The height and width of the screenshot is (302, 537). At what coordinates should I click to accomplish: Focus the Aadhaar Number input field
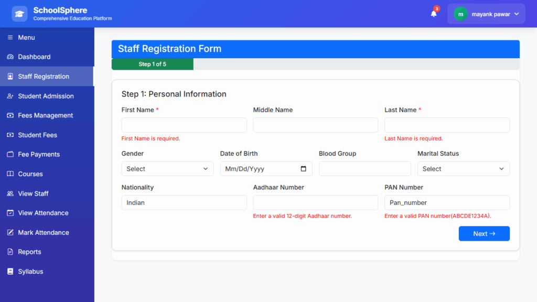pyautogui.click(x=315, y=202)
